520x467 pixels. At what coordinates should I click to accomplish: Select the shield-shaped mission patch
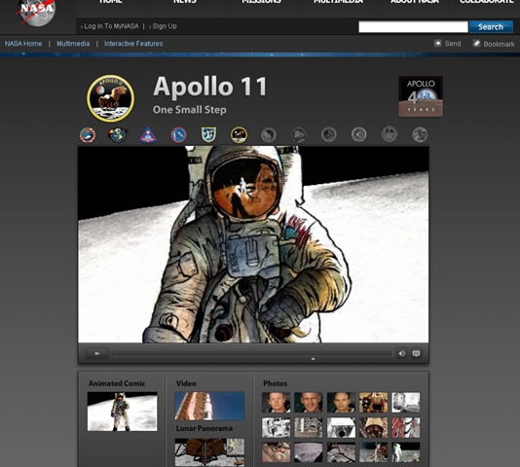click(208, 134)
